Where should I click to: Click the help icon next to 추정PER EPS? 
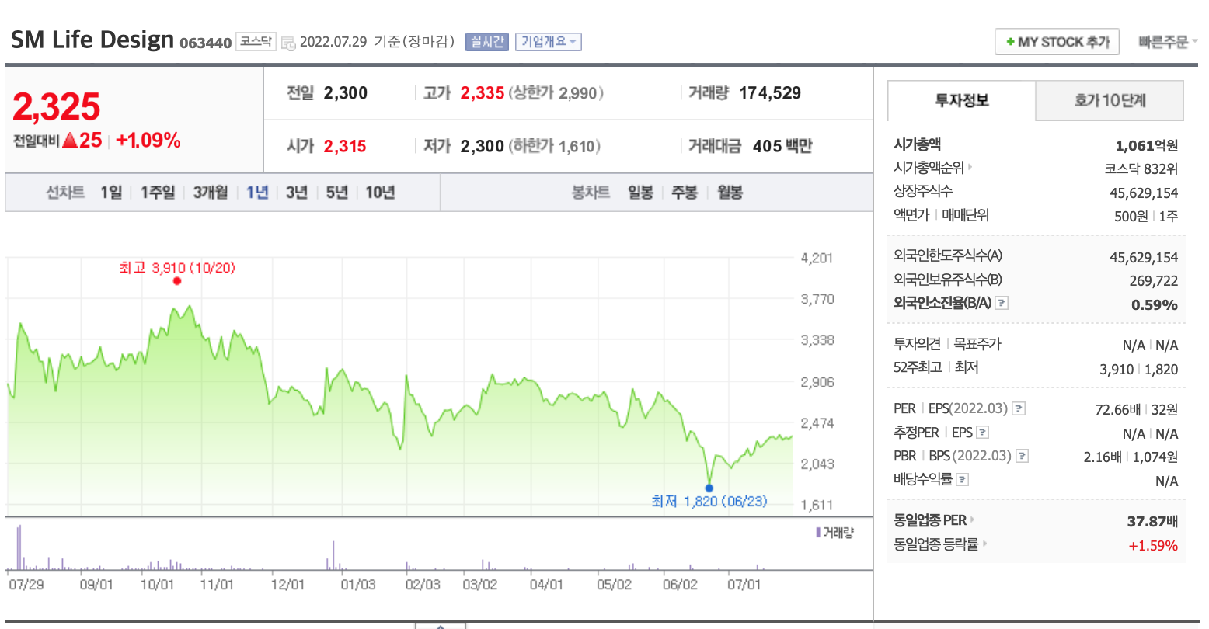(982, 433)
